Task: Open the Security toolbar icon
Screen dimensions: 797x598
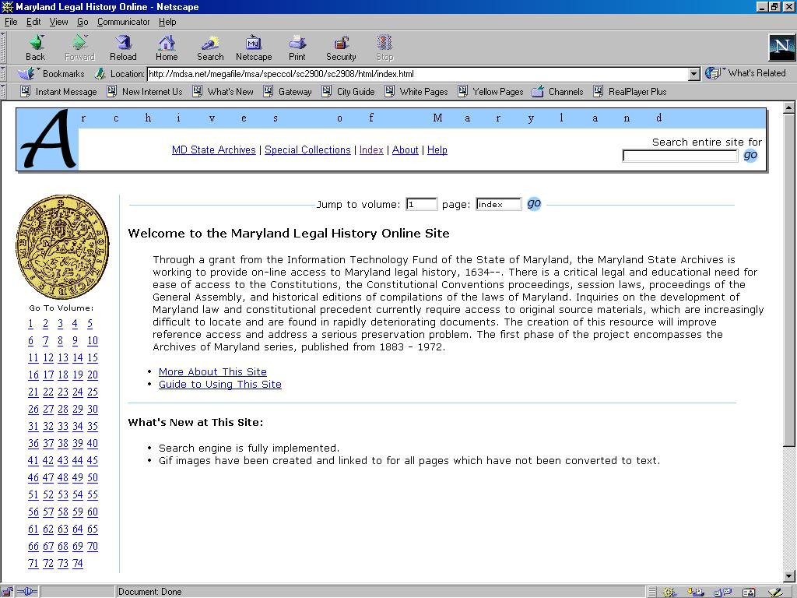Action: pos(341,47)
